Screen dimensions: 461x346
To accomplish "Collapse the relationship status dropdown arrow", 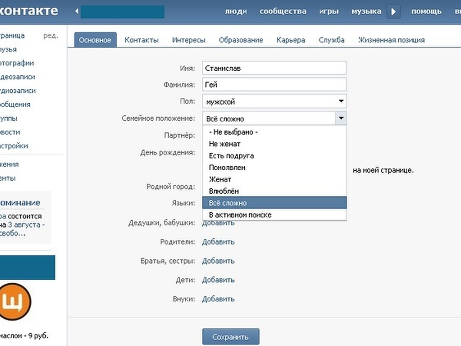I will (x=341, y=118).
